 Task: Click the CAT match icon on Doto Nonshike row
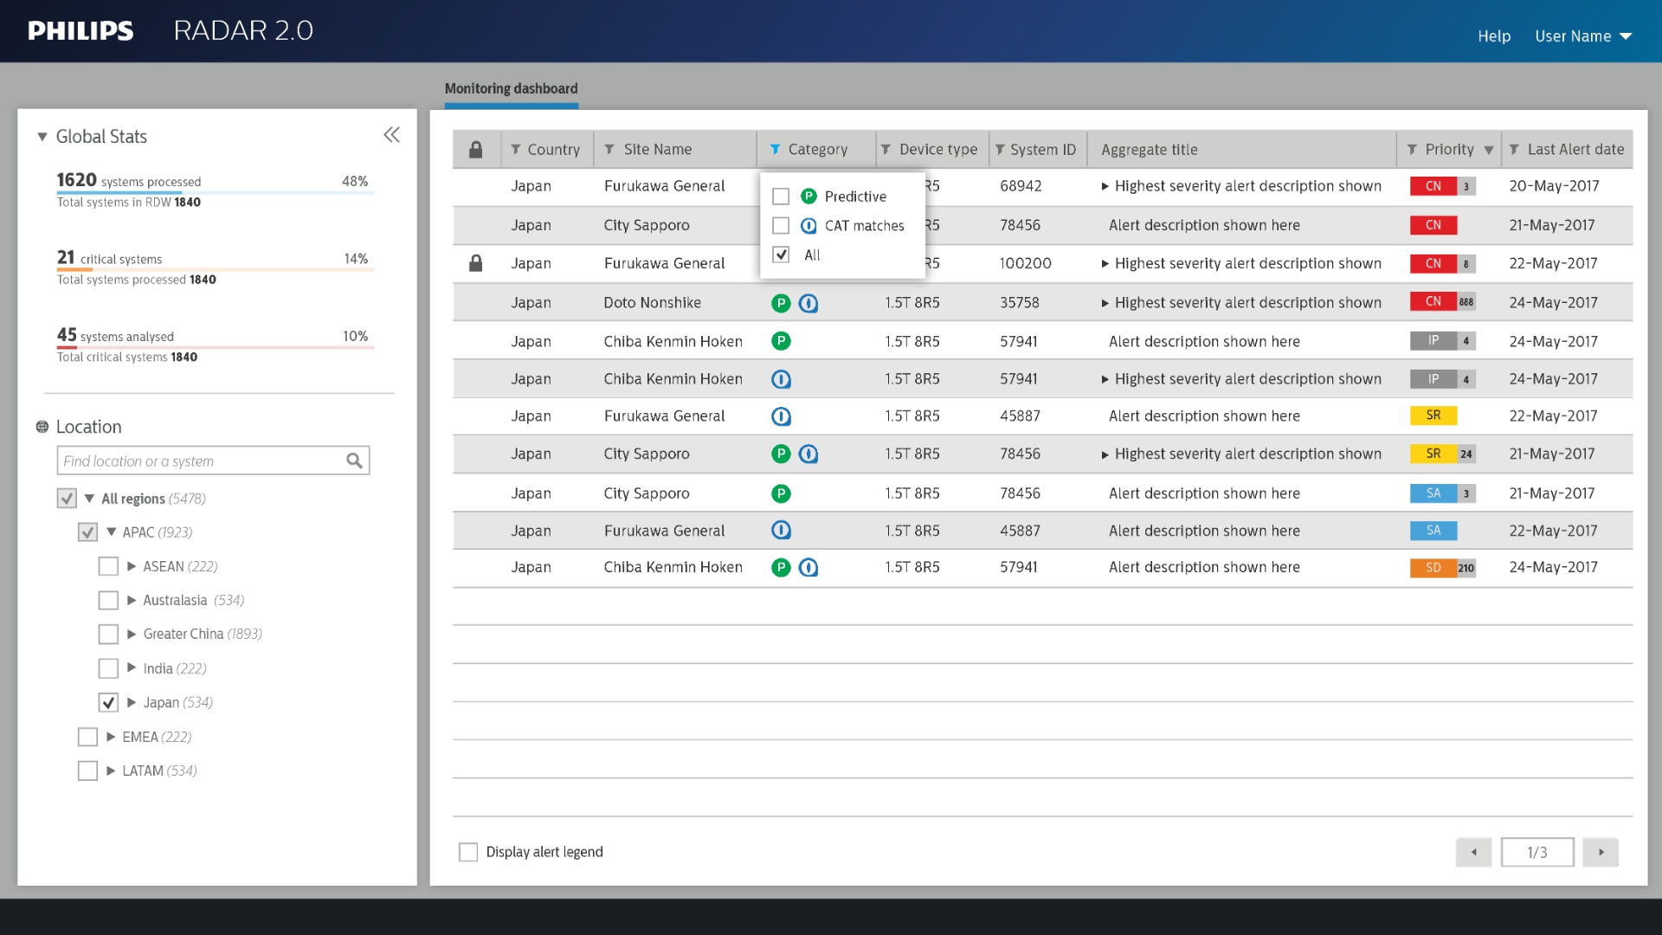[x=809, y=303]
